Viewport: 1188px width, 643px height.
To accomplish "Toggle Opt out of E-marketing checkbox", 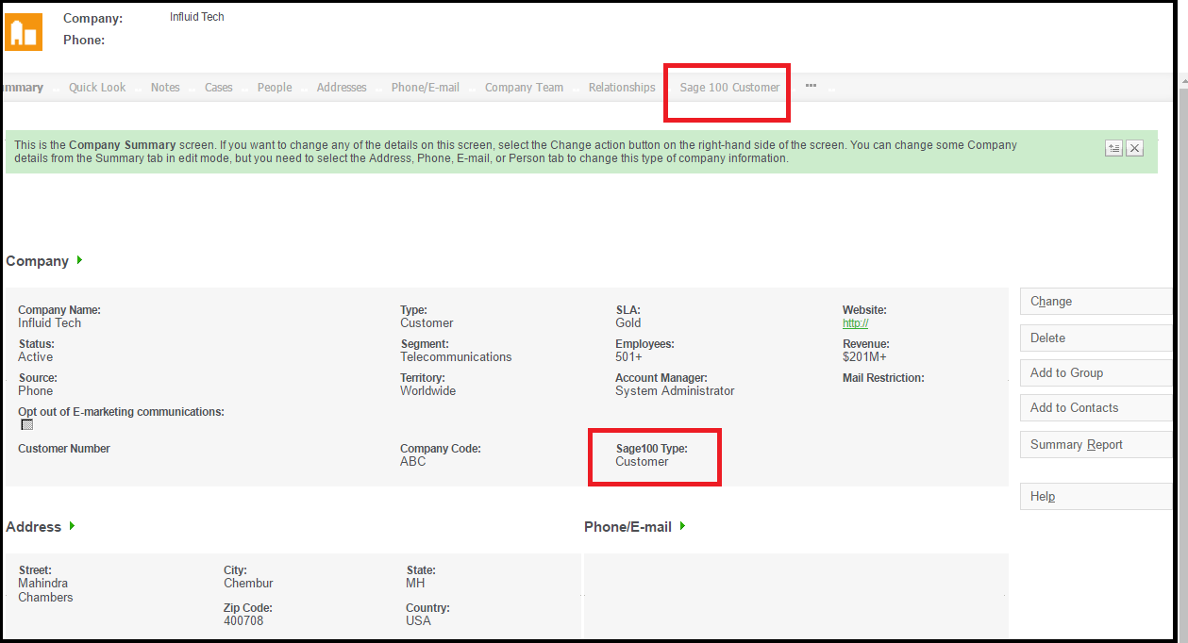I will tap(27, 425).
